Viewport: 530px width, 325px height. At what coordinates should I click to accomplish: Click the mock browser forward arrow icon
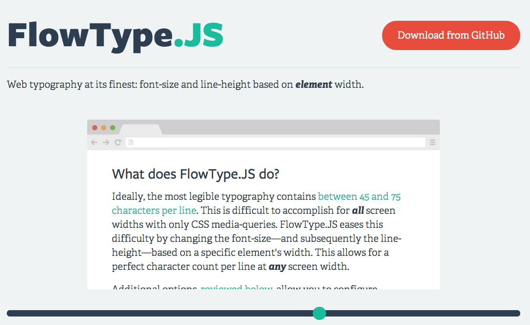106,143
